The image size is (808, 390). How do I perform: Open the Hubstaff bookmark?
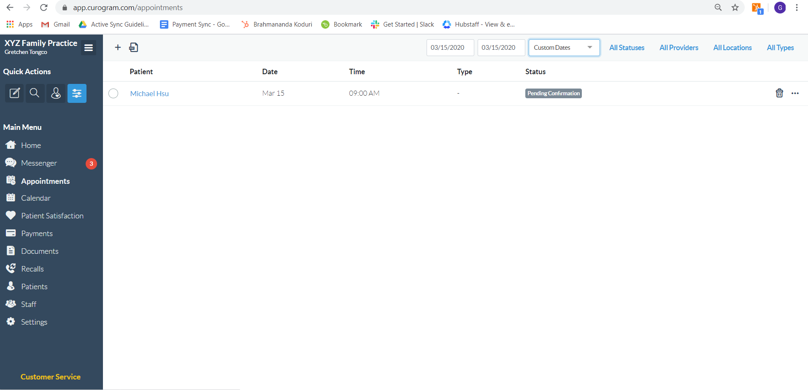click(479, 24)
